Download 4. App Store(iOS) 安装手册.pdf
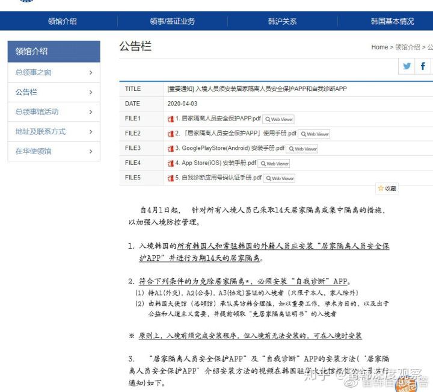The image size is (433, 392). point(216,163)
